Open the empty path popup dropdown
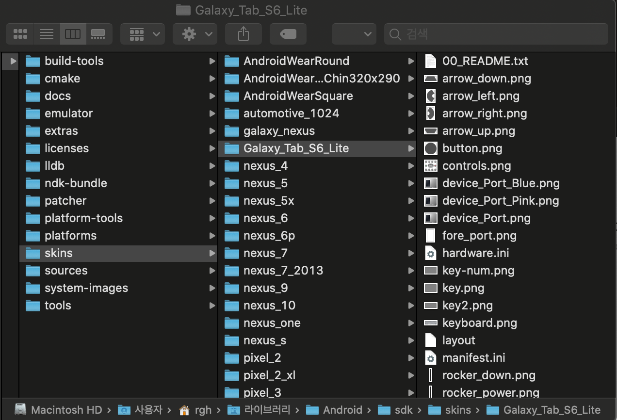Viewport: 617px width, 420px height. [354, 34]
